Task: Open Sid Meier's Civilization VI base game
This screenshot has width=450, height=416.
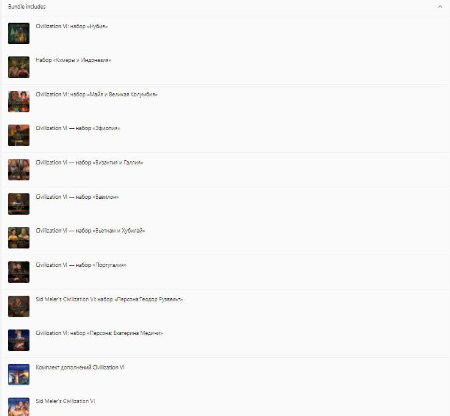Action: 65,401
